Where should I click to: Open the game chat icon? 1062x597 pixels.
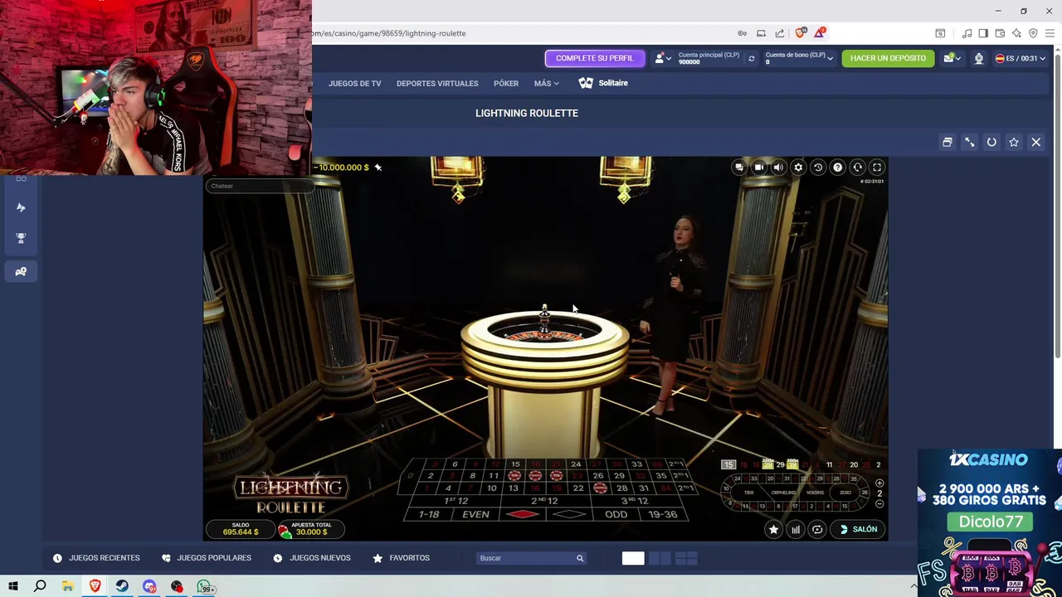[738, 167]
